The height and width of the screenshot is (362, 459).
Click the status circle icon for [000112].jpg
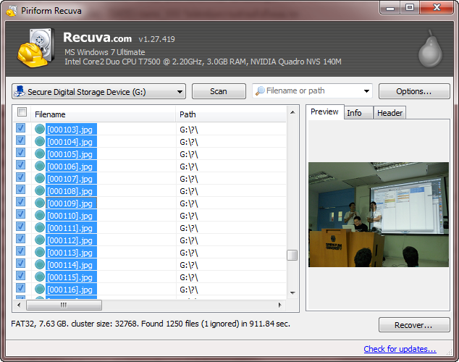[x=40, y=240]
